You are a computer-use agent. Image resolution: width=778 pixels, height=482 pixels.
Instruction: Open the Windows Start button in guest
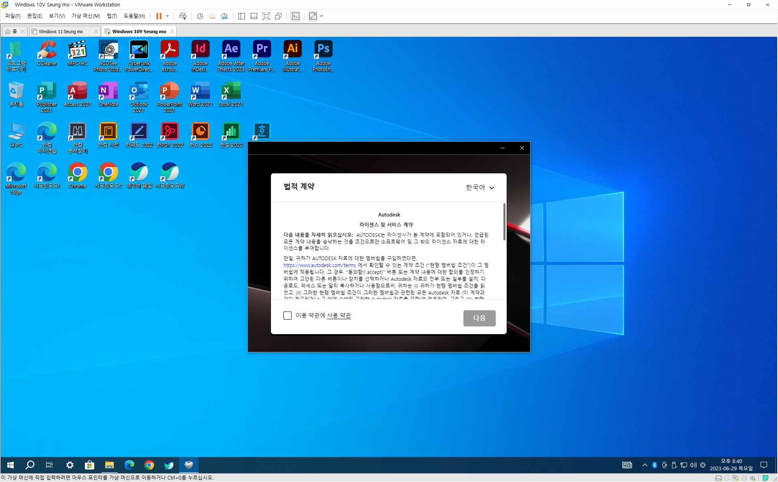click(x=11, y=465)
